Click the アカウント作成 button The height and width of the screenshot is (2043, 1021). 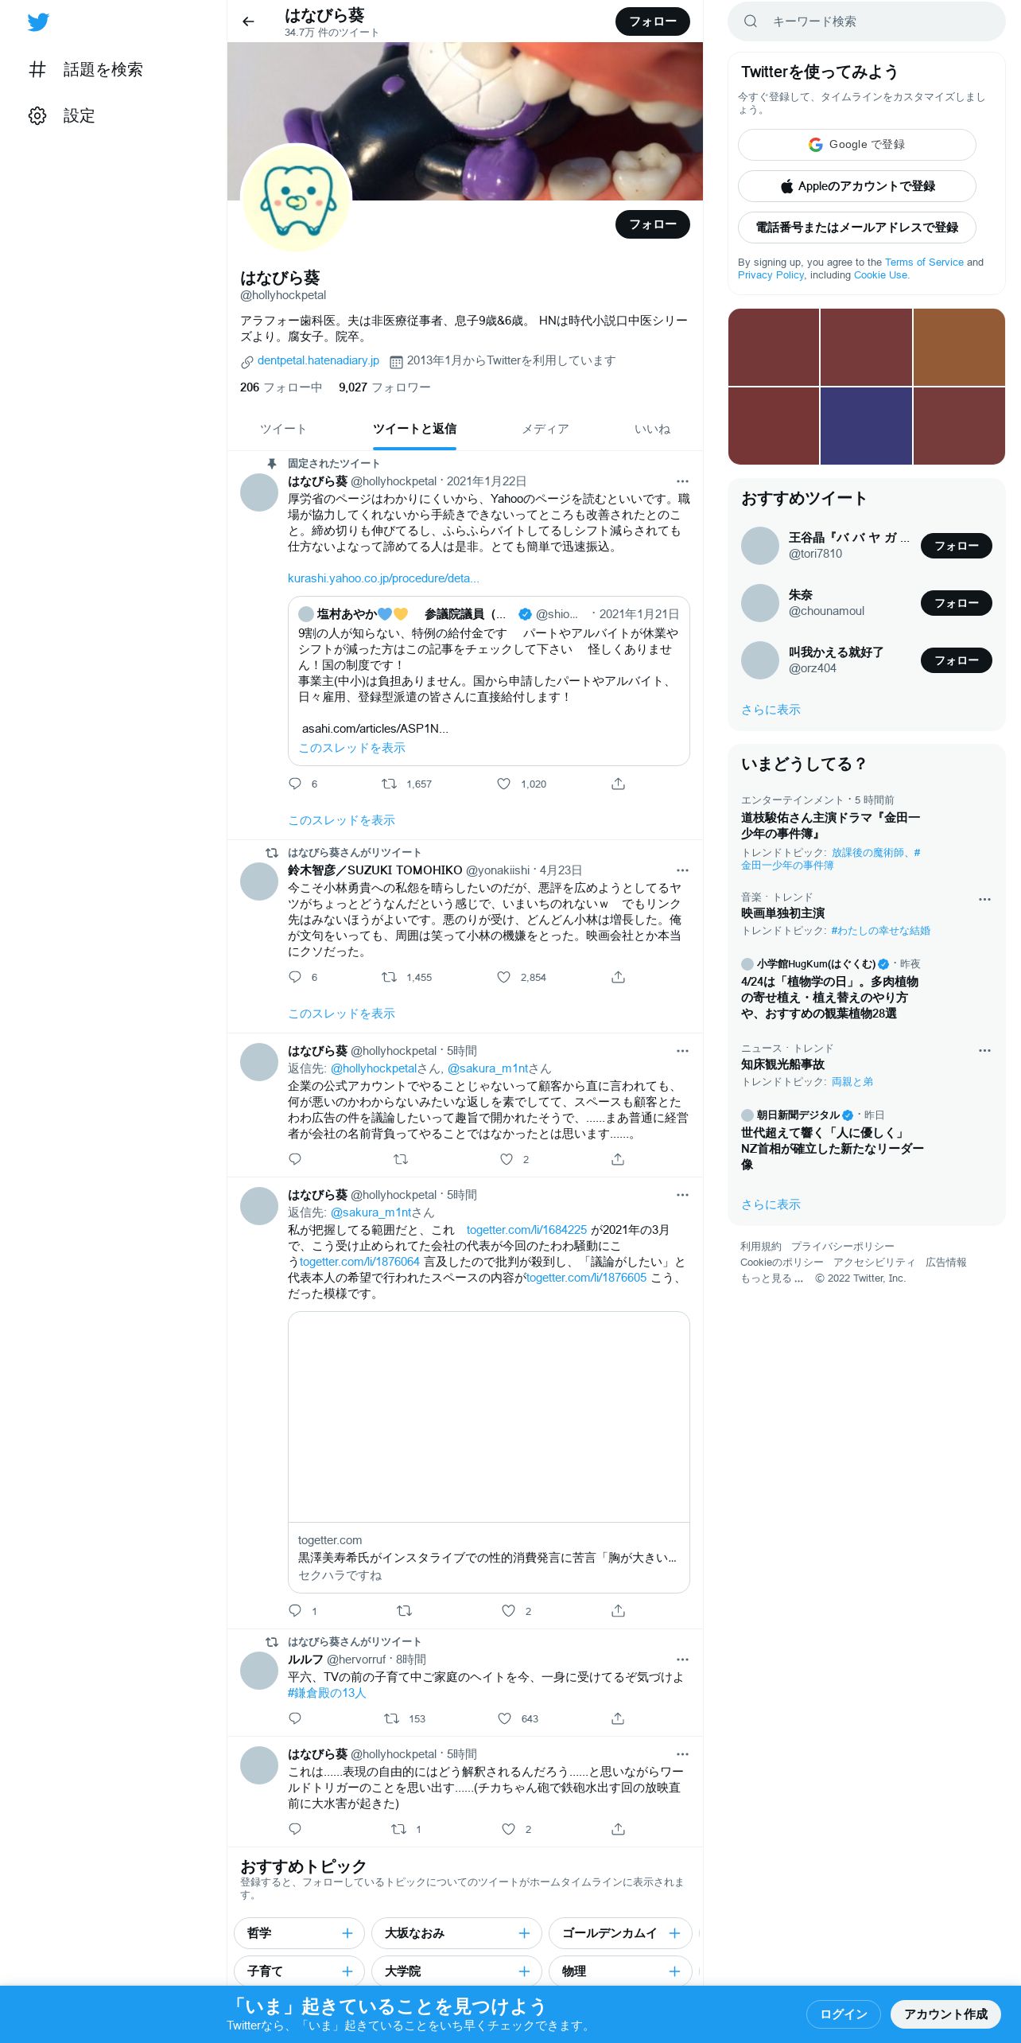coord(945,2014)
